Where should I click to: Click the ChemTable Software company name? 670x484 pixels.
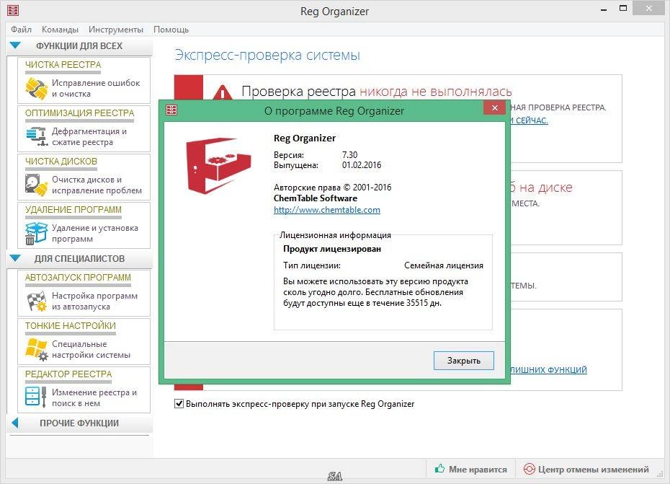pos(316,198)
